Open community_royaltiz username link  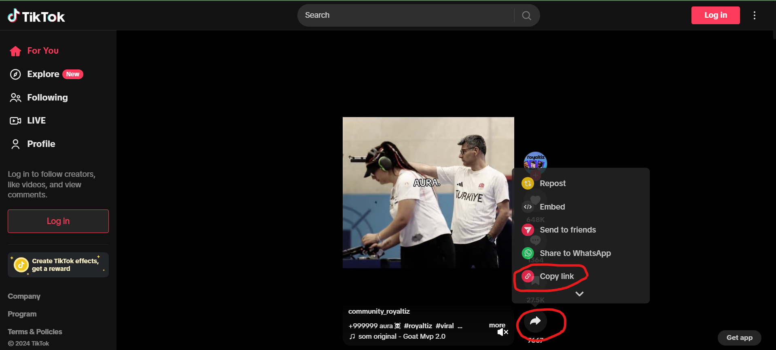pyautogui.click(x=379, y=312)
